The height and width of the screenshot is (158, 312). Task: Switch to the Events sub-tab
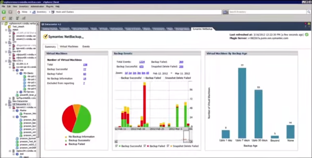(86, 47)
